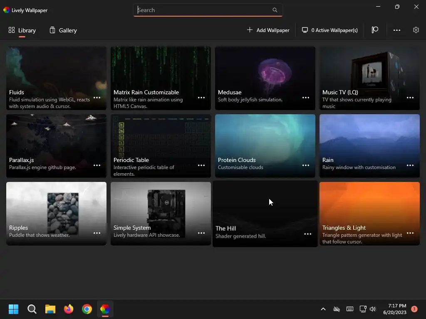The width and height of the screenshot is (426, 319).
Task: Launch Firefox from the taskbar
Action: point(69,309)
